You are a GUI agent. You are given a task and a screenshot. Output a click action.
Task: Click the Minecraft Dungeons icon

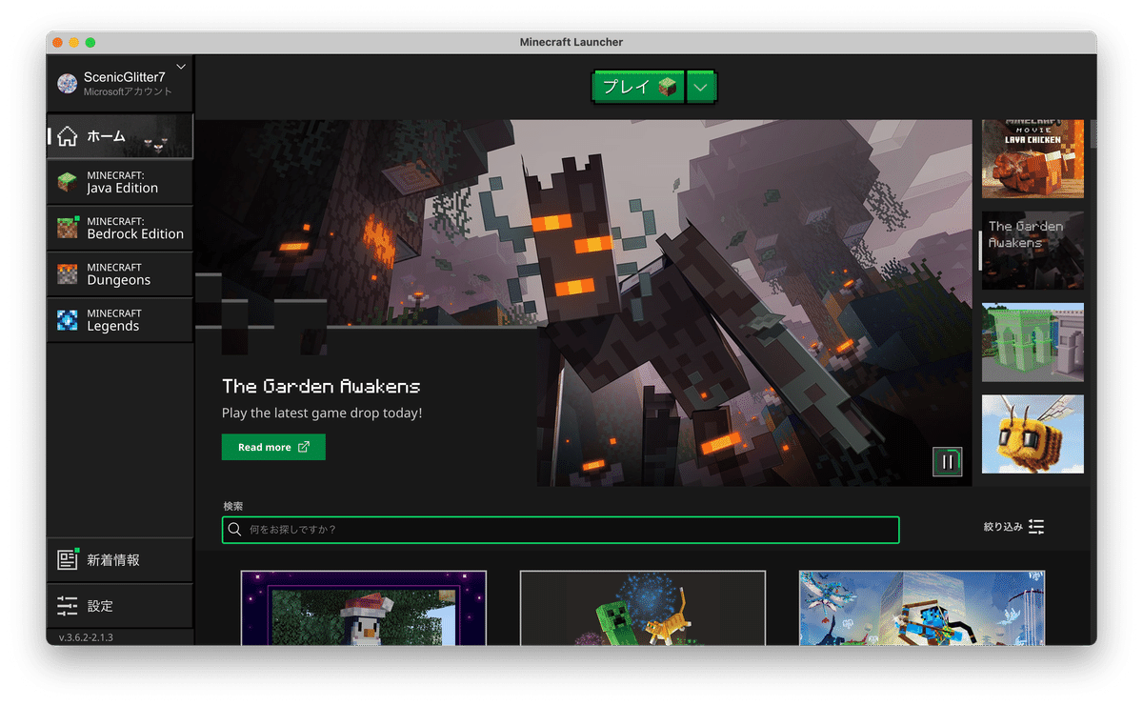68,274
